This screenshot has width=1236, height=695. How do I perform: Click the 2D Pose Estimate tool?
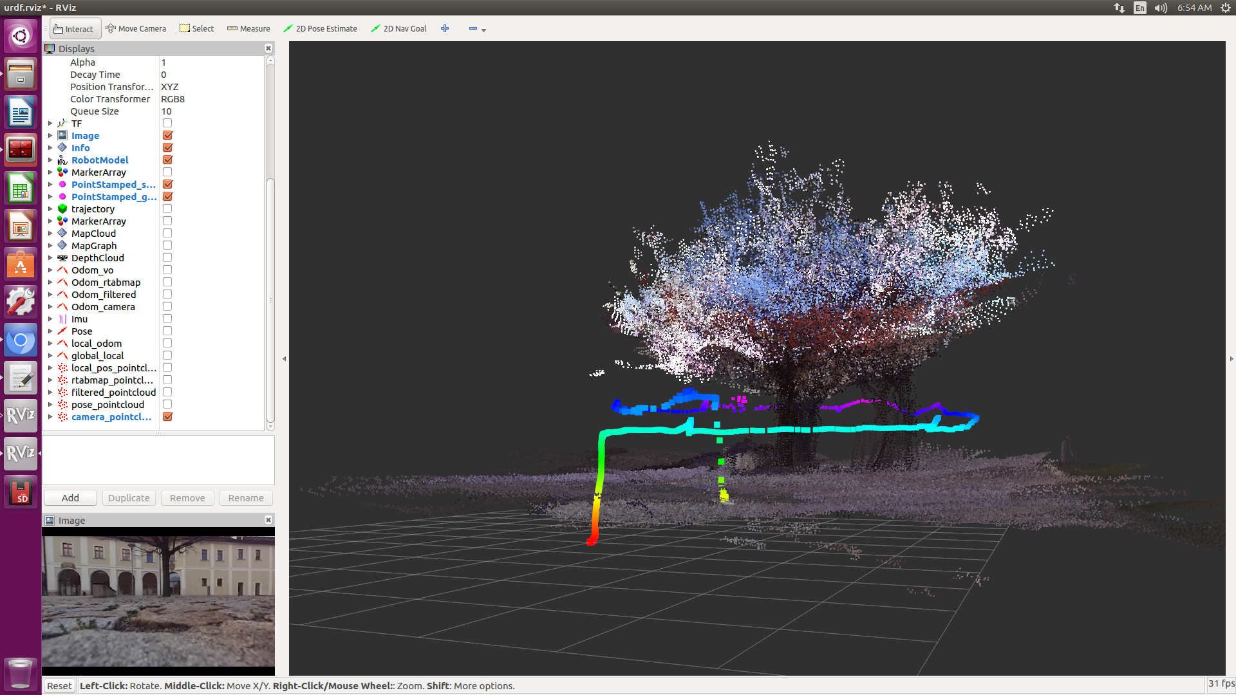pos(321,29)
